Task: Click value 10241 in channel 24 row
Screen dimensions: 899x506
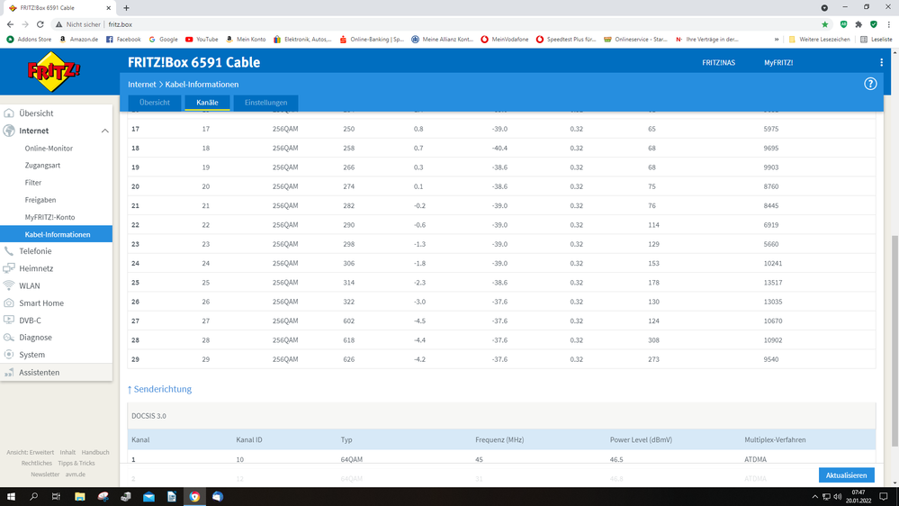Action: (x=773, y=263)
